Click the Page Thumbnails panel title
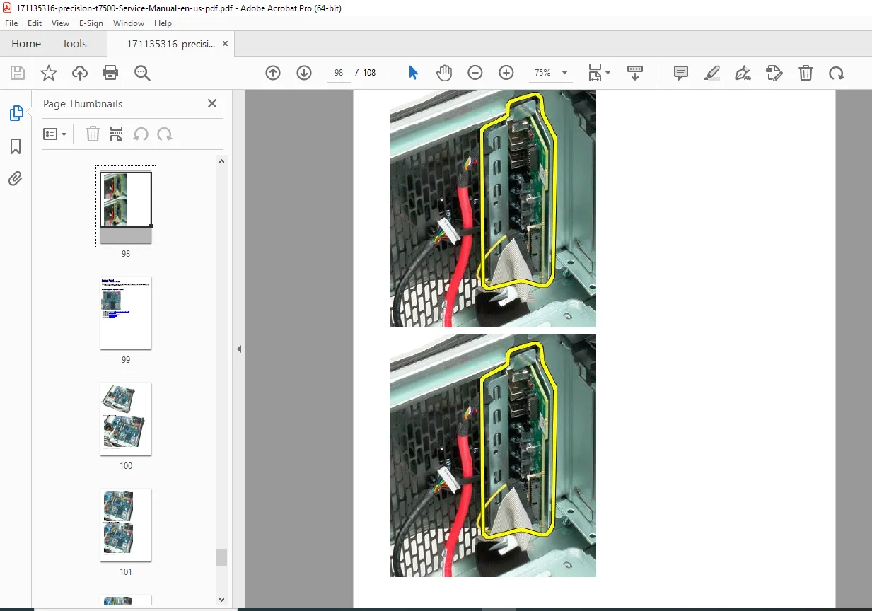 tap(83, 103)
